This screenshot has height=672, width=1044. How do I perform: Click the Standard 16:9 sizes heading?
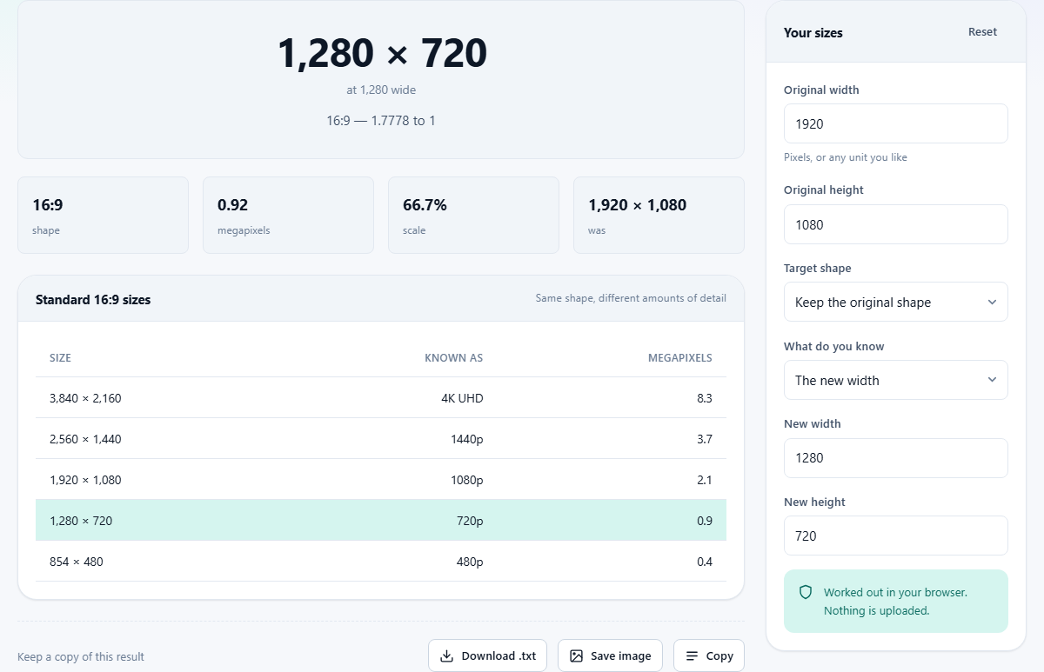pos(93,300)
